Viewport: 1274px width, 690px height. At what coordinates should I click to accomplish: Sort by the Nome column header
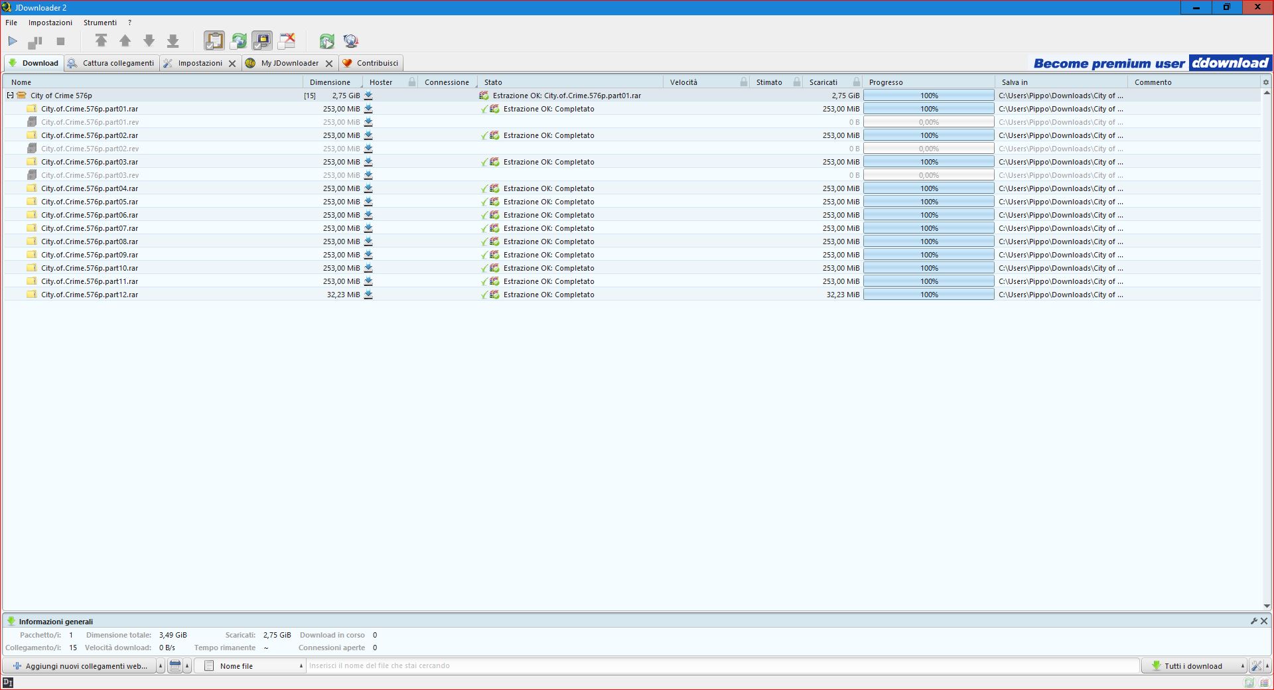pos(153,82)
